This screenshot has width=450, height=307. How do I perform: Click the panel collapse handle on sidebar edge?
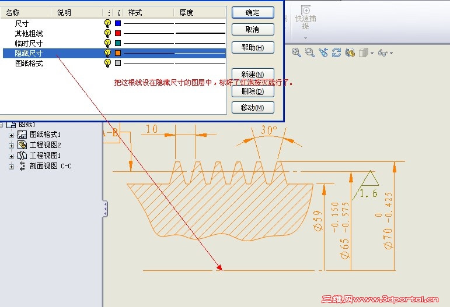pyautogui.click(x=105, y=209)
